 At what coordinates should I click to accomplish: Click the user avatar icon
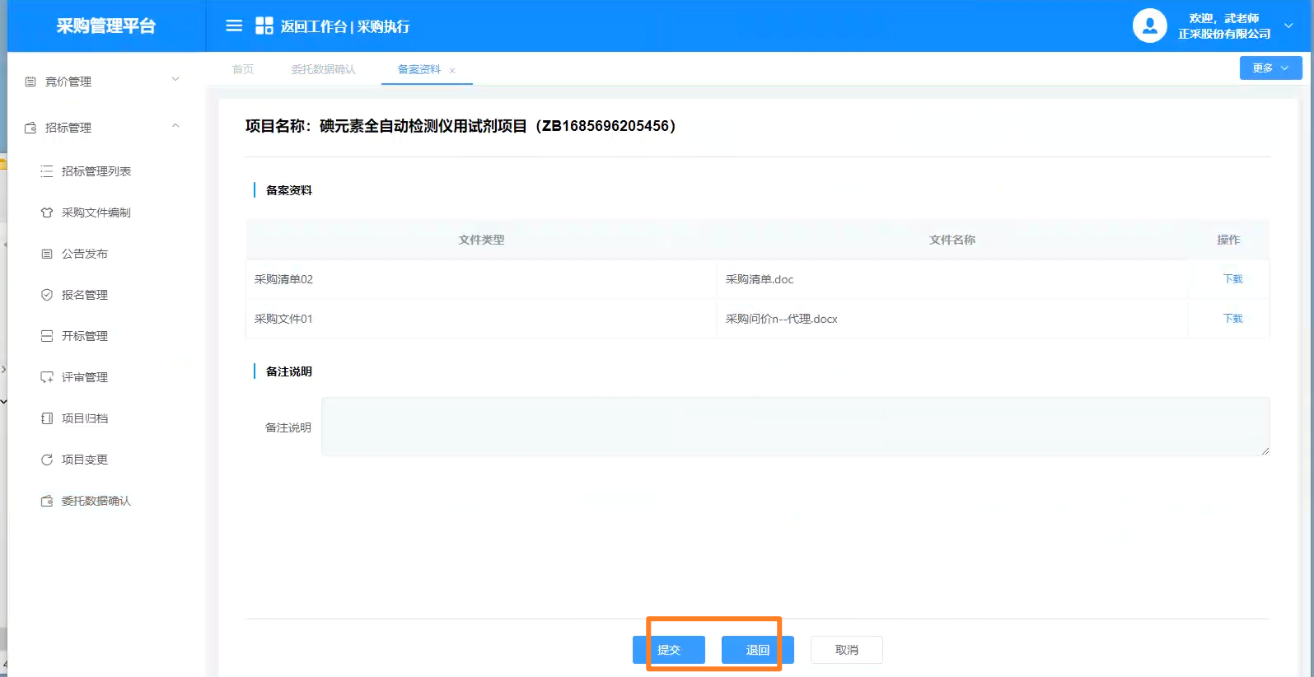coord(1149,26)
